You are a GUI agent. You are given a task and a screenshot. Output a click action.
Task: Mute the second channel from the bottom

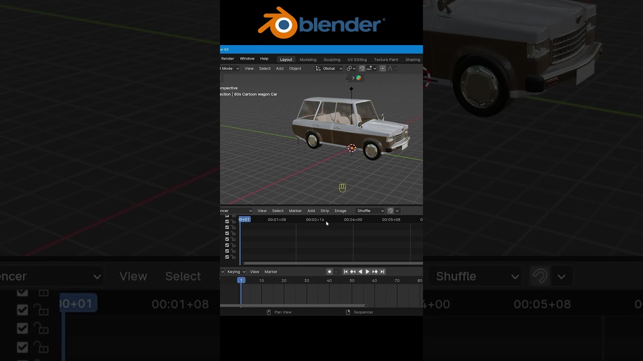(x=227, y=251)
